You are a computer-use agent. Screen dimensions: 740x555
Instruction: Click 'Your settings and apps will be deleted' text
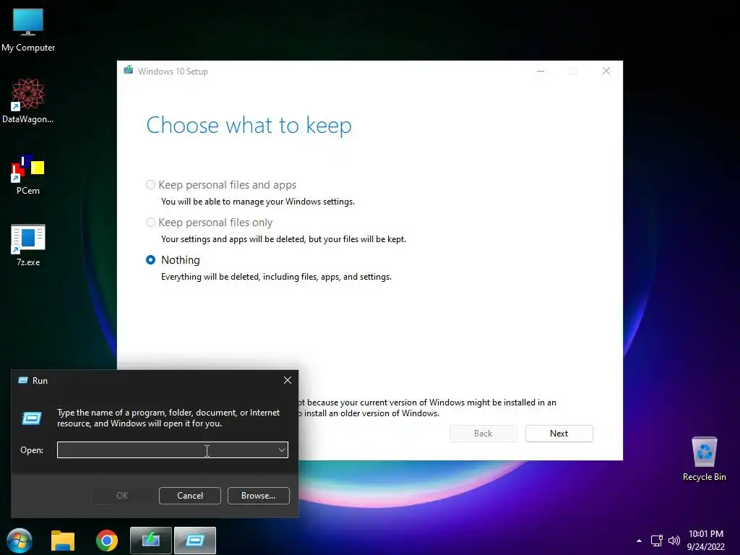[x=283, y=239]
